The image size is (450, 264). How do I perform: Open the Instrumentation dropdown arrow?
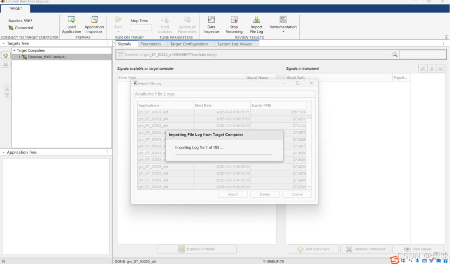pos(283,32)
